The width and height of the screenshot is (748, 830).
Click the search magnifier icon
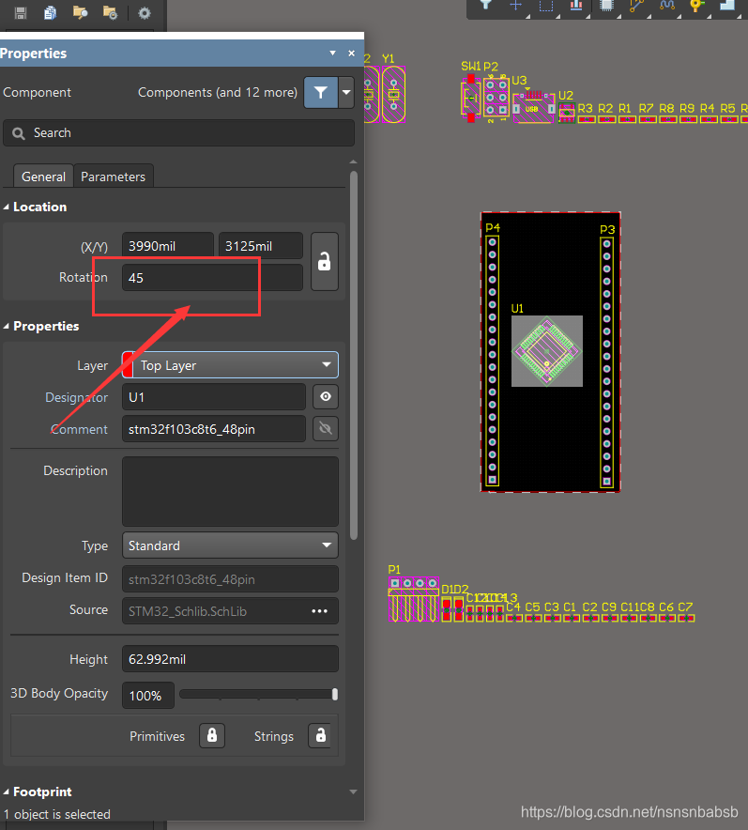tap(19, 133)
